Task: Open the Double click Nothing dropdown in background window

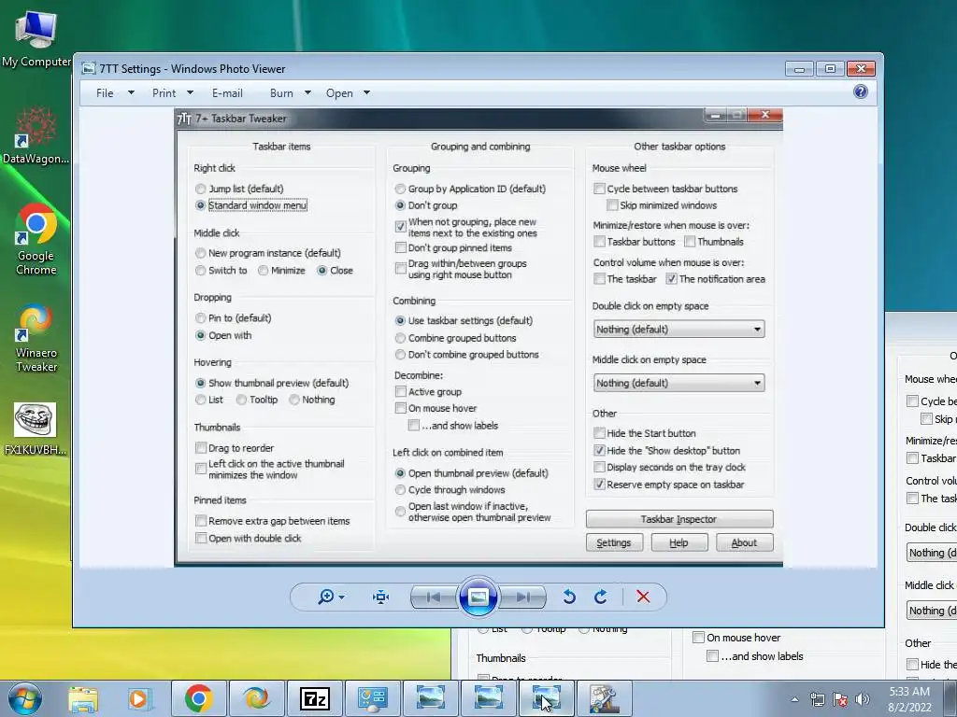Action: [932, 553]
